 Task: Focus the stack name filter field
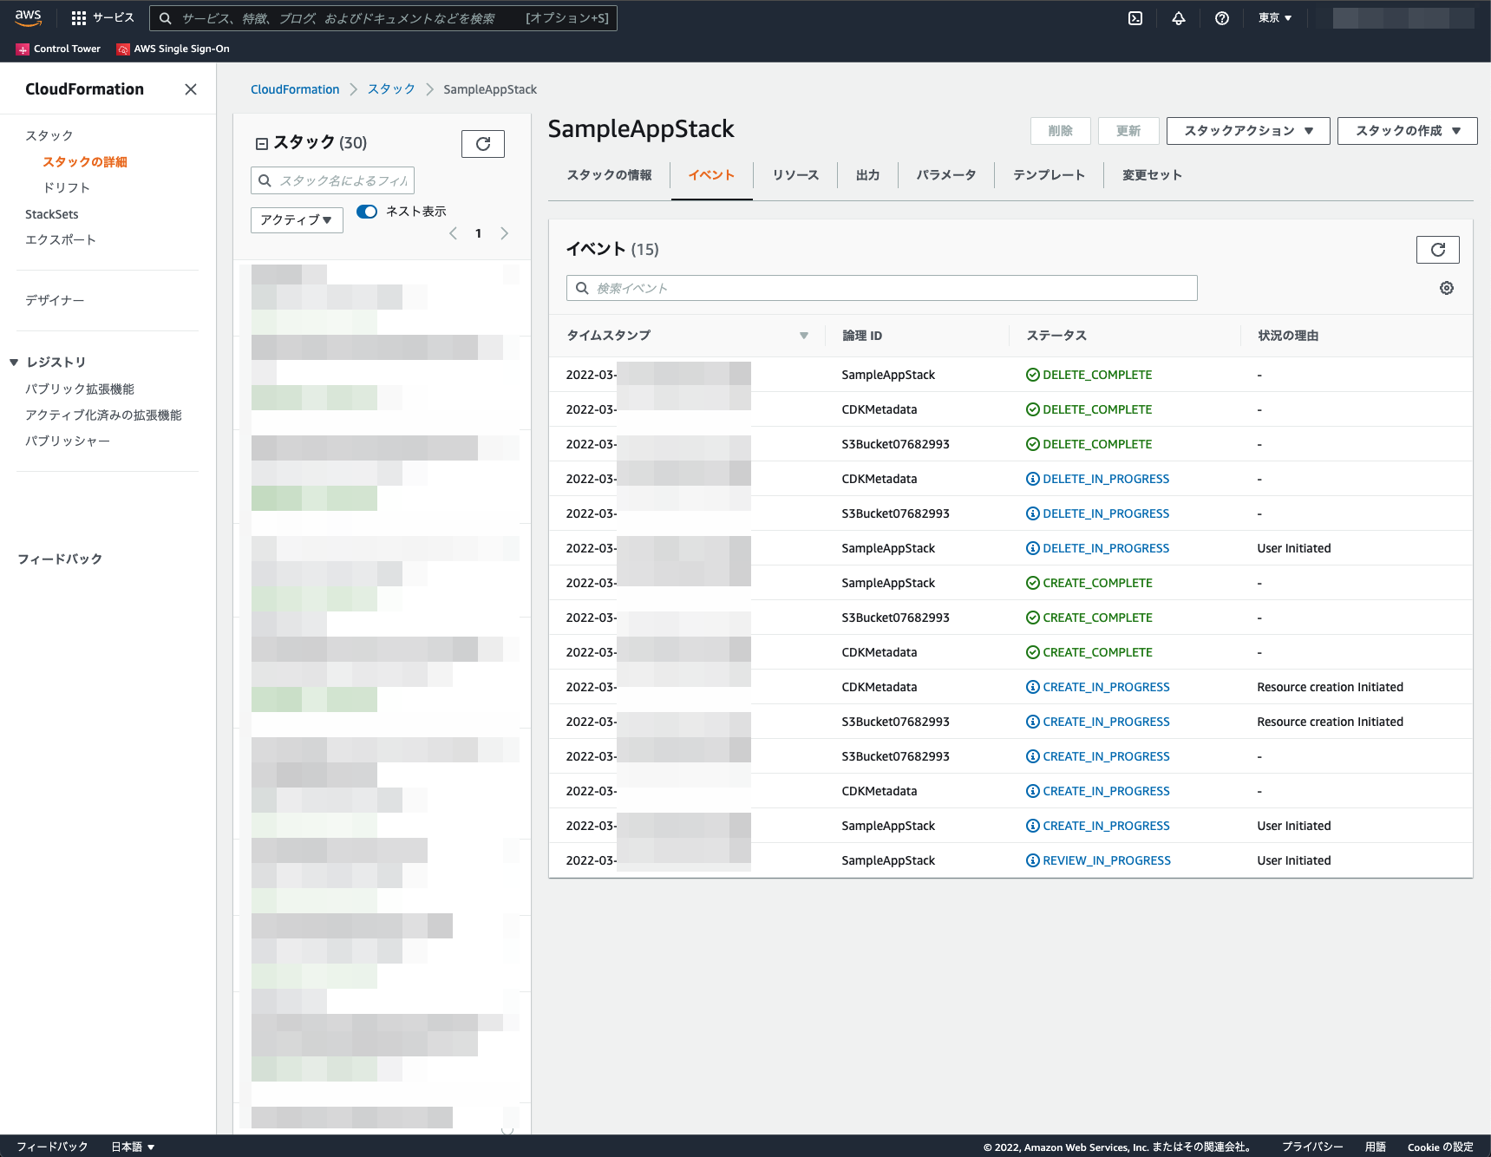(332, 180)
